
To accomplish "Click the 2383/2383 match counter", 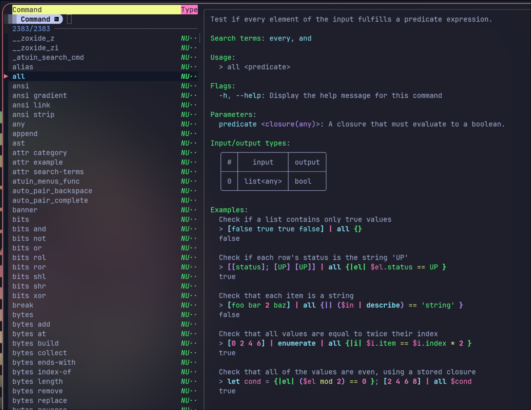I will click(31, 29).
